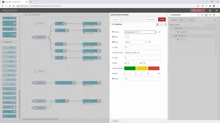220x123 pixels.
Task: Collapse the Temperatur tab tree item
Action: (x=174, y=36)
